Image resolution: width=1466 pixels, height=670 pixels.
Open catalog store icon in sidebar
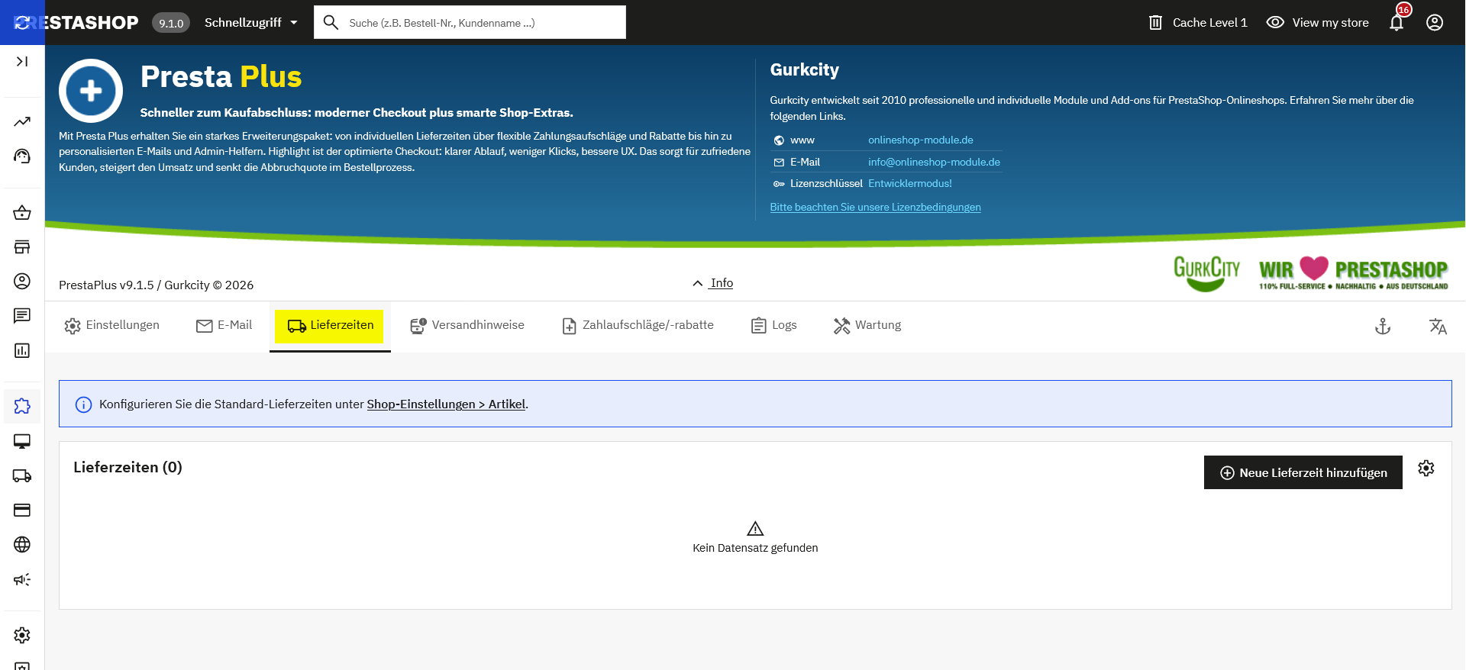tap(22, 246)
